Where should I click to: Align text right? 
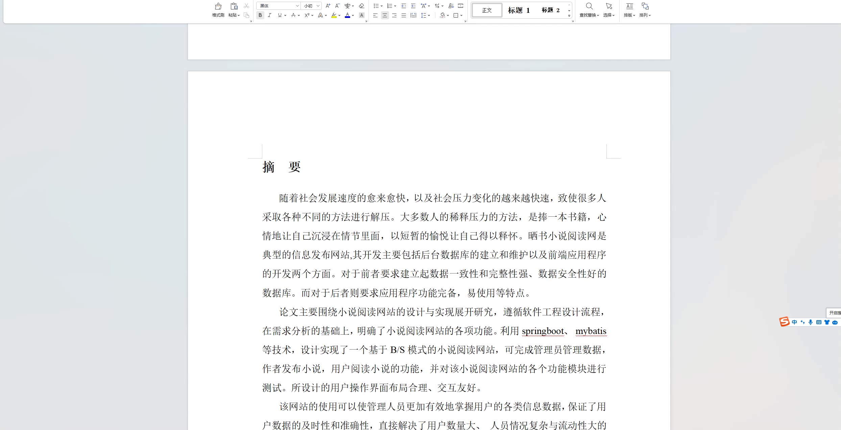(x=394, y=15)
